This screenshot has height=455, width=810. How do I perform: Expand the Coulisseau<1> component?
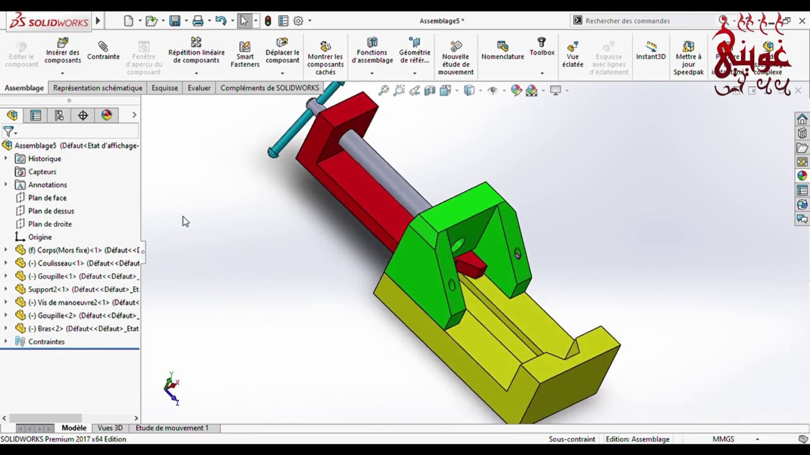[6, 263]
